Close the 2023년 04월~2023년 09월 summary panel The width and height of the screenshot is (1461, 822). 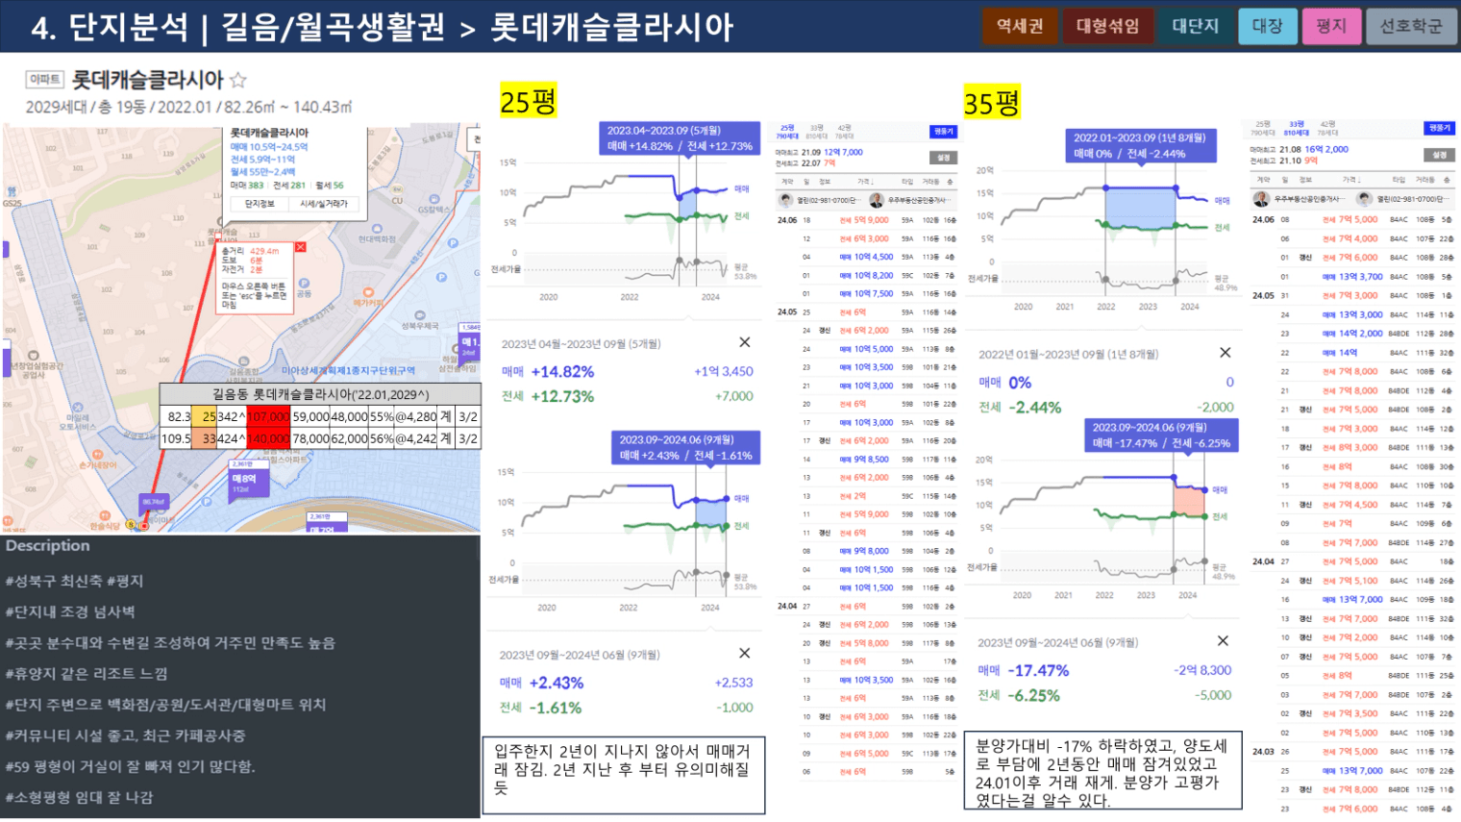click(x=744, y=342)
